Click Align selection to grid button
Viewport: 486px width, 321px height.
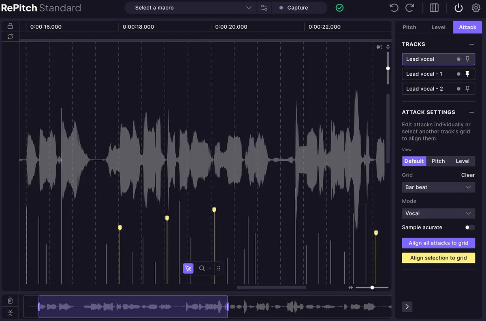point(438,258)
